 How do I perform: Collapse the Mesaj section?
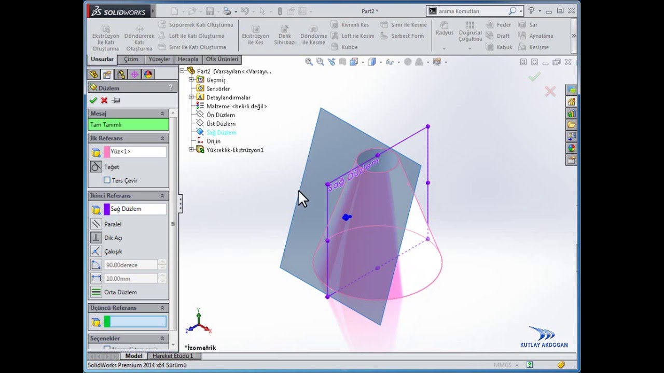tap(162, 113)
